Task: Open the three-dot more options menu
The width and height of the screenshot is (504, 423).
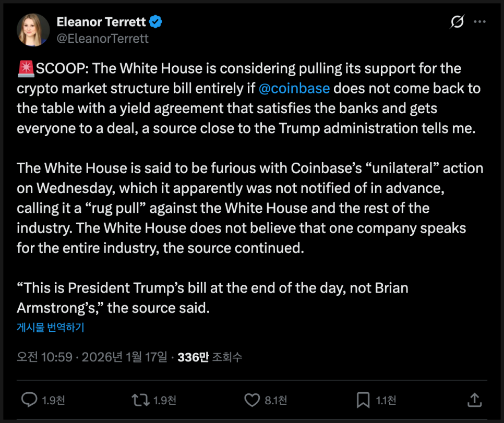Action: point(479,22)
